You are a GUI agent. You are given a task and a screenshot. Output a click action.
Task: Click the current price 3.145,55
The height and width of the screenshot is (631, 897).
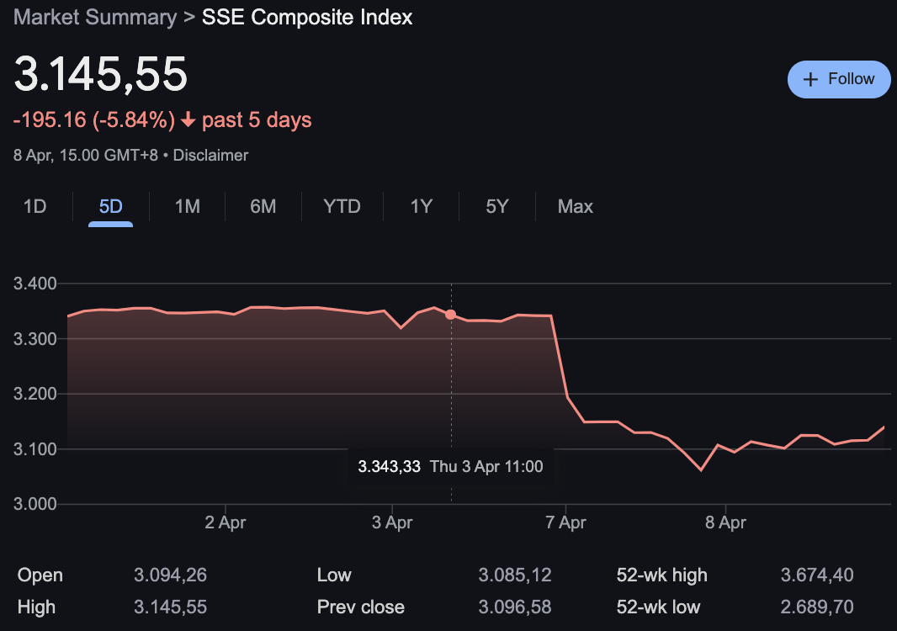click(x=102, y=74)
